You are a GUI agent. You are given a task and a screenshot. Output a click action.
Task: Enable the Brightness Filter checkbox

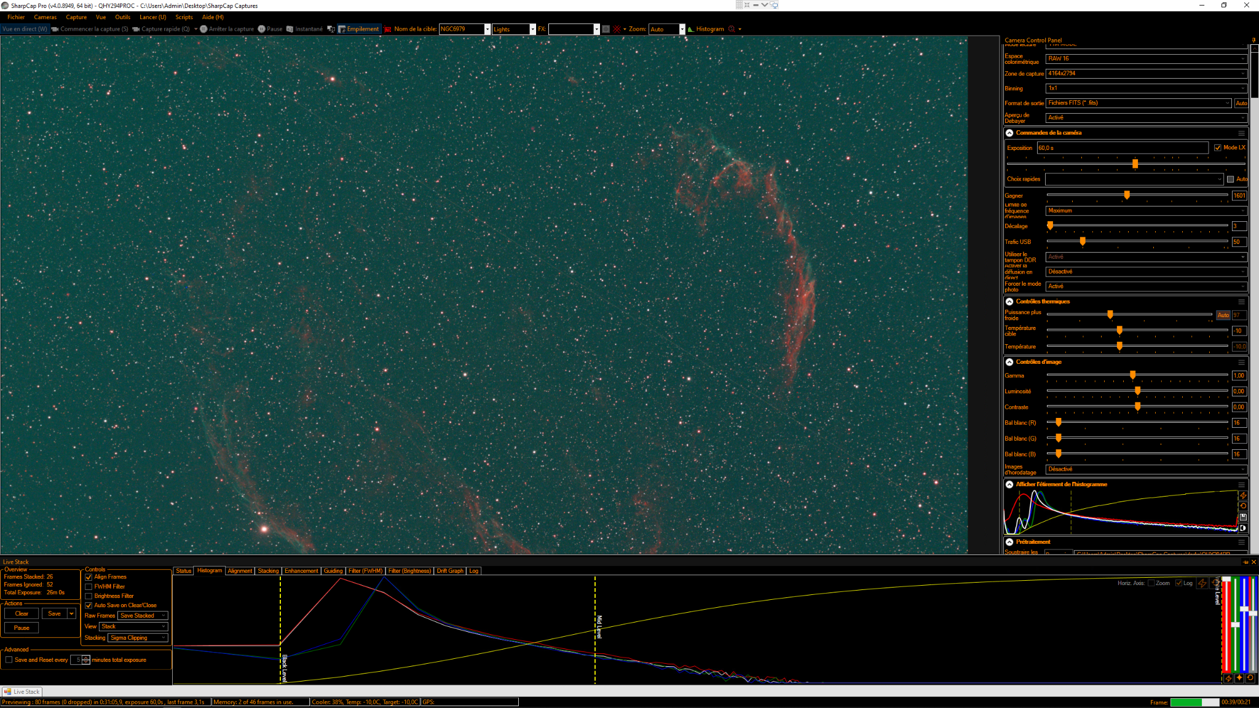(89, 596)
